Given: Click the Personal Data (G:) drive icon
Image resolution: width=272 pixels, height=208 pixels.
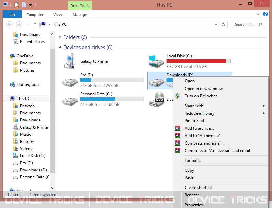Looking at the screenshot, I should [70, 101].
